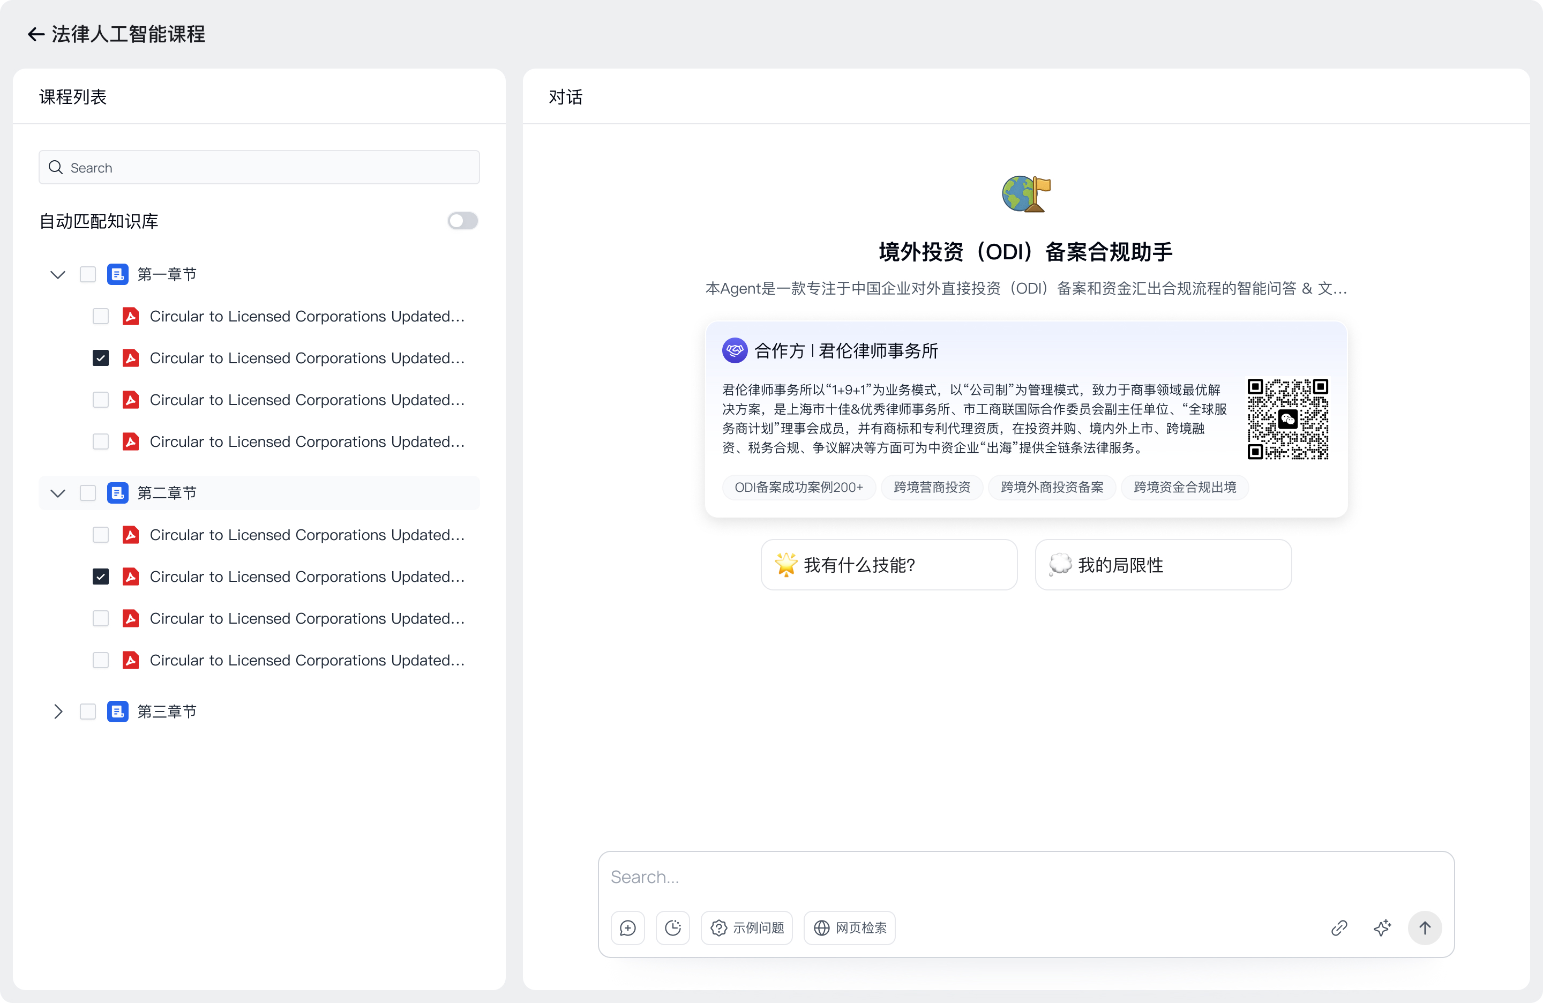Go back using the arrow beside 法律人工智能课程
The image size is (1543, 1003).
pyautogui.click(x=36, y=34)
